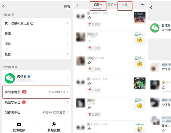171x133 pixels.
Task: Expand the 私信 row
Action: pyautogui.click(x=36, y=54)
